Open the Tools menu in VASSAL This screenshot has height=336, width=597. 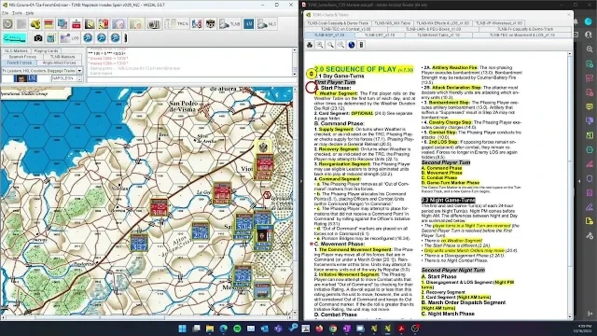17,13
